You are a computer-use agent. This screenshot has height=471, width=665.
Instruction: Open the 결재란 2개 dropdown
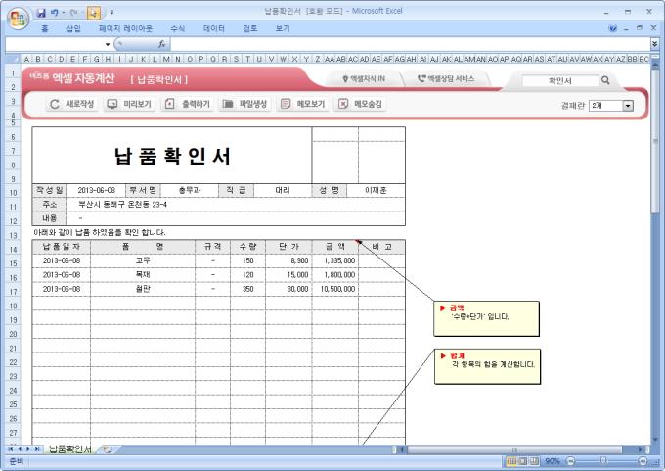[628, 106]
